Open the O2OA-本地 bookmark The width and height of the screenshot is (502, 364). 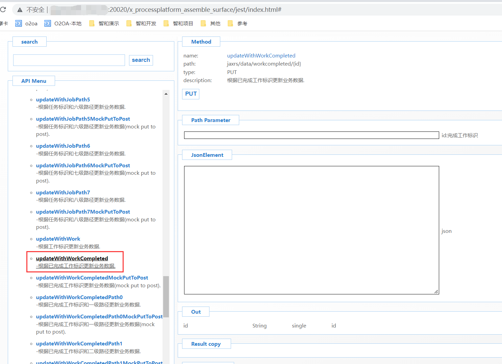pyautogui.click(x=63, y=23)
